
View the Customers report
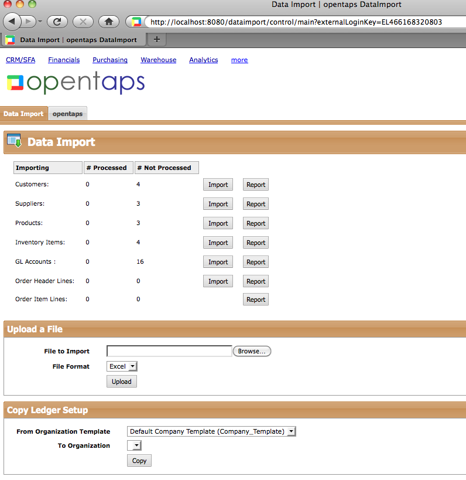pyautogui.click(x=256, y=185)
